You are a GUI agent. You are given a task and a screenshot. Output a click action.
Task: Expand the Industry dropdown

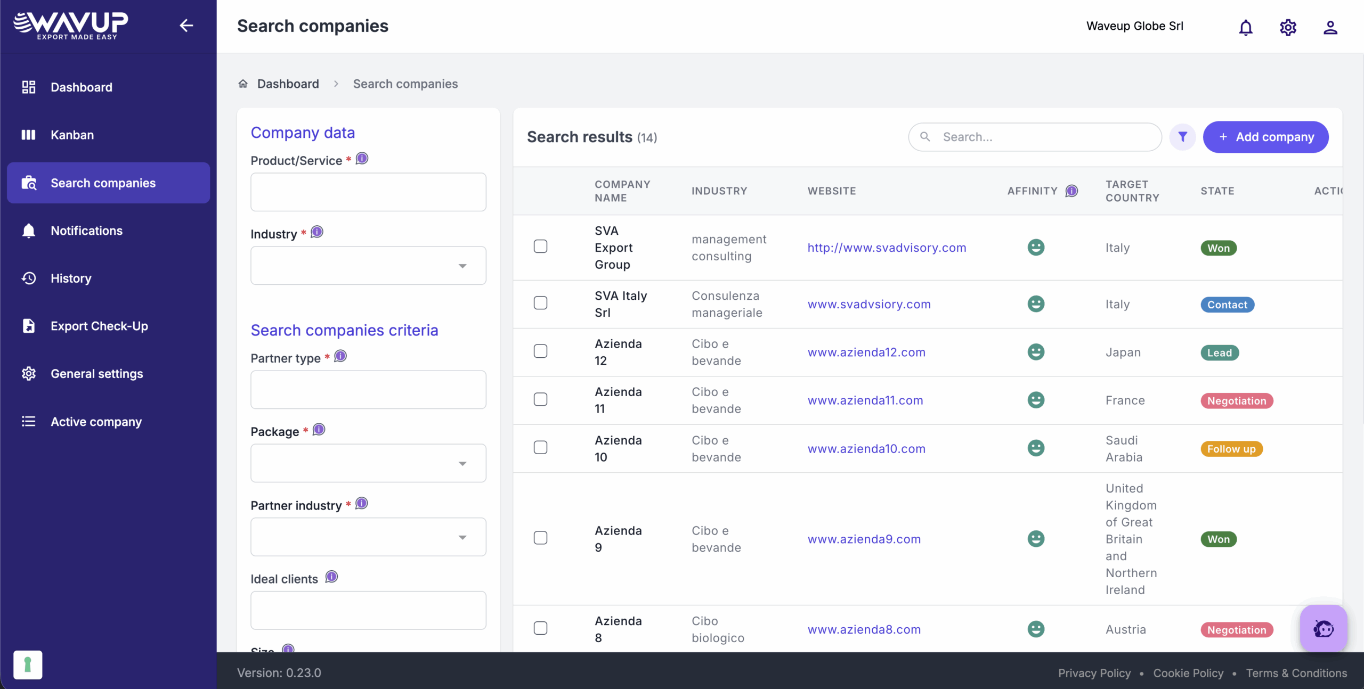[x=368, y=265]
